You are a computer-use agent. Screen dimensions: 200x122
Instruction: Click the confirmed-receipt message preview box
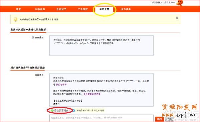(x=101, y=90)
